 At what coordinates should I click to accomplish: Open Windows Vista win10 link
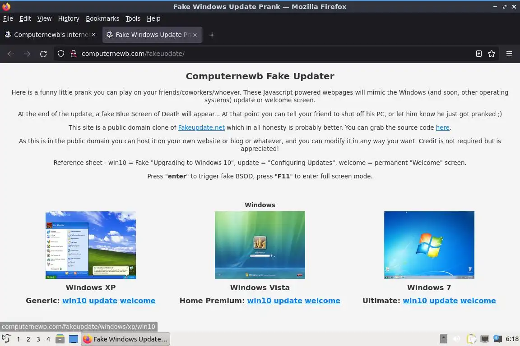coord(259,300)
